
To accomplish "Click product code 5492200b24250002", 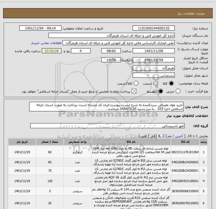I will click(x=185, y=162).
